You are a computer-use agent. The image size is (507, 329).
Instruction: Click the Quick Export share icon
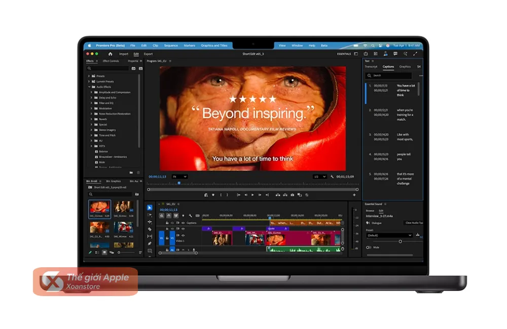click(366, 54)
